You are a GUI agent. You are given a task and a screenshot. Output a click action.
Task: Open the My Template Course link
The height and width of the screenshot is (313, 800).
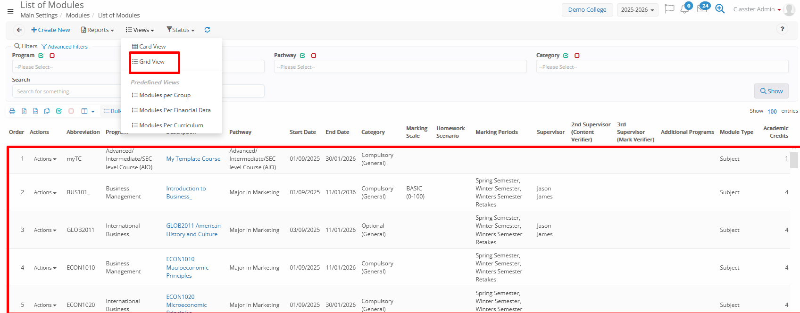click(193, 159)
